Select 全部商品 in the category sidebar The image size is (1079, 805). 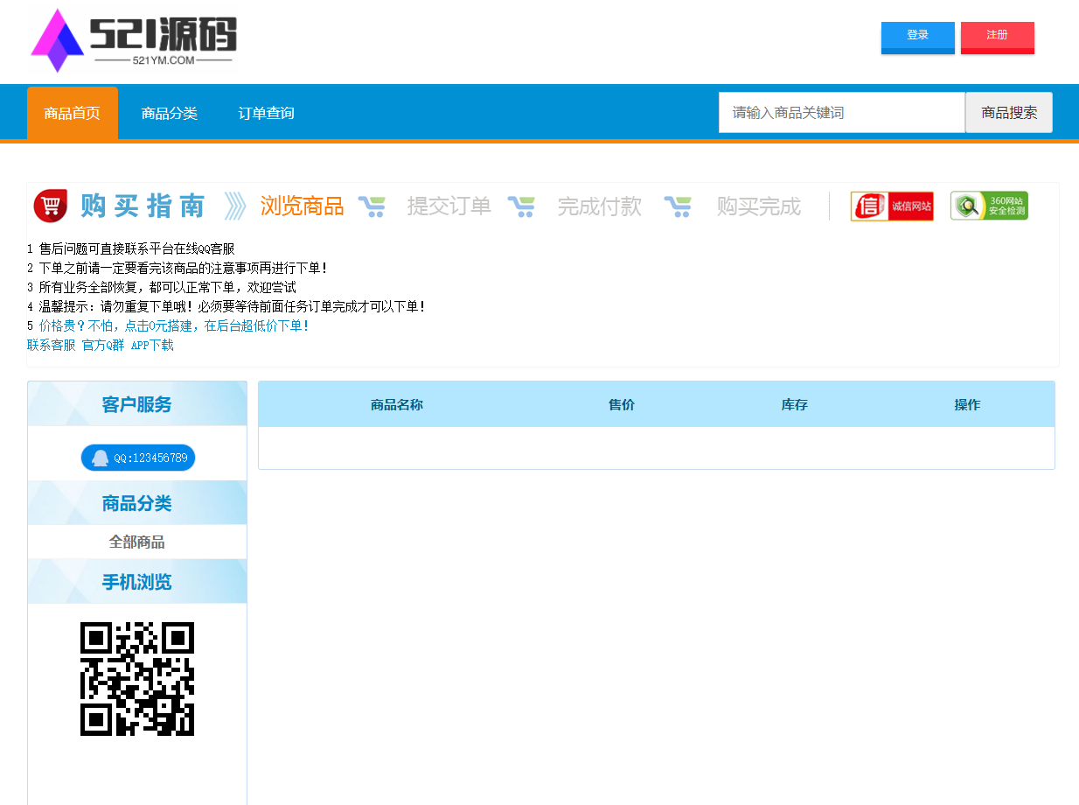click(137, 542)
